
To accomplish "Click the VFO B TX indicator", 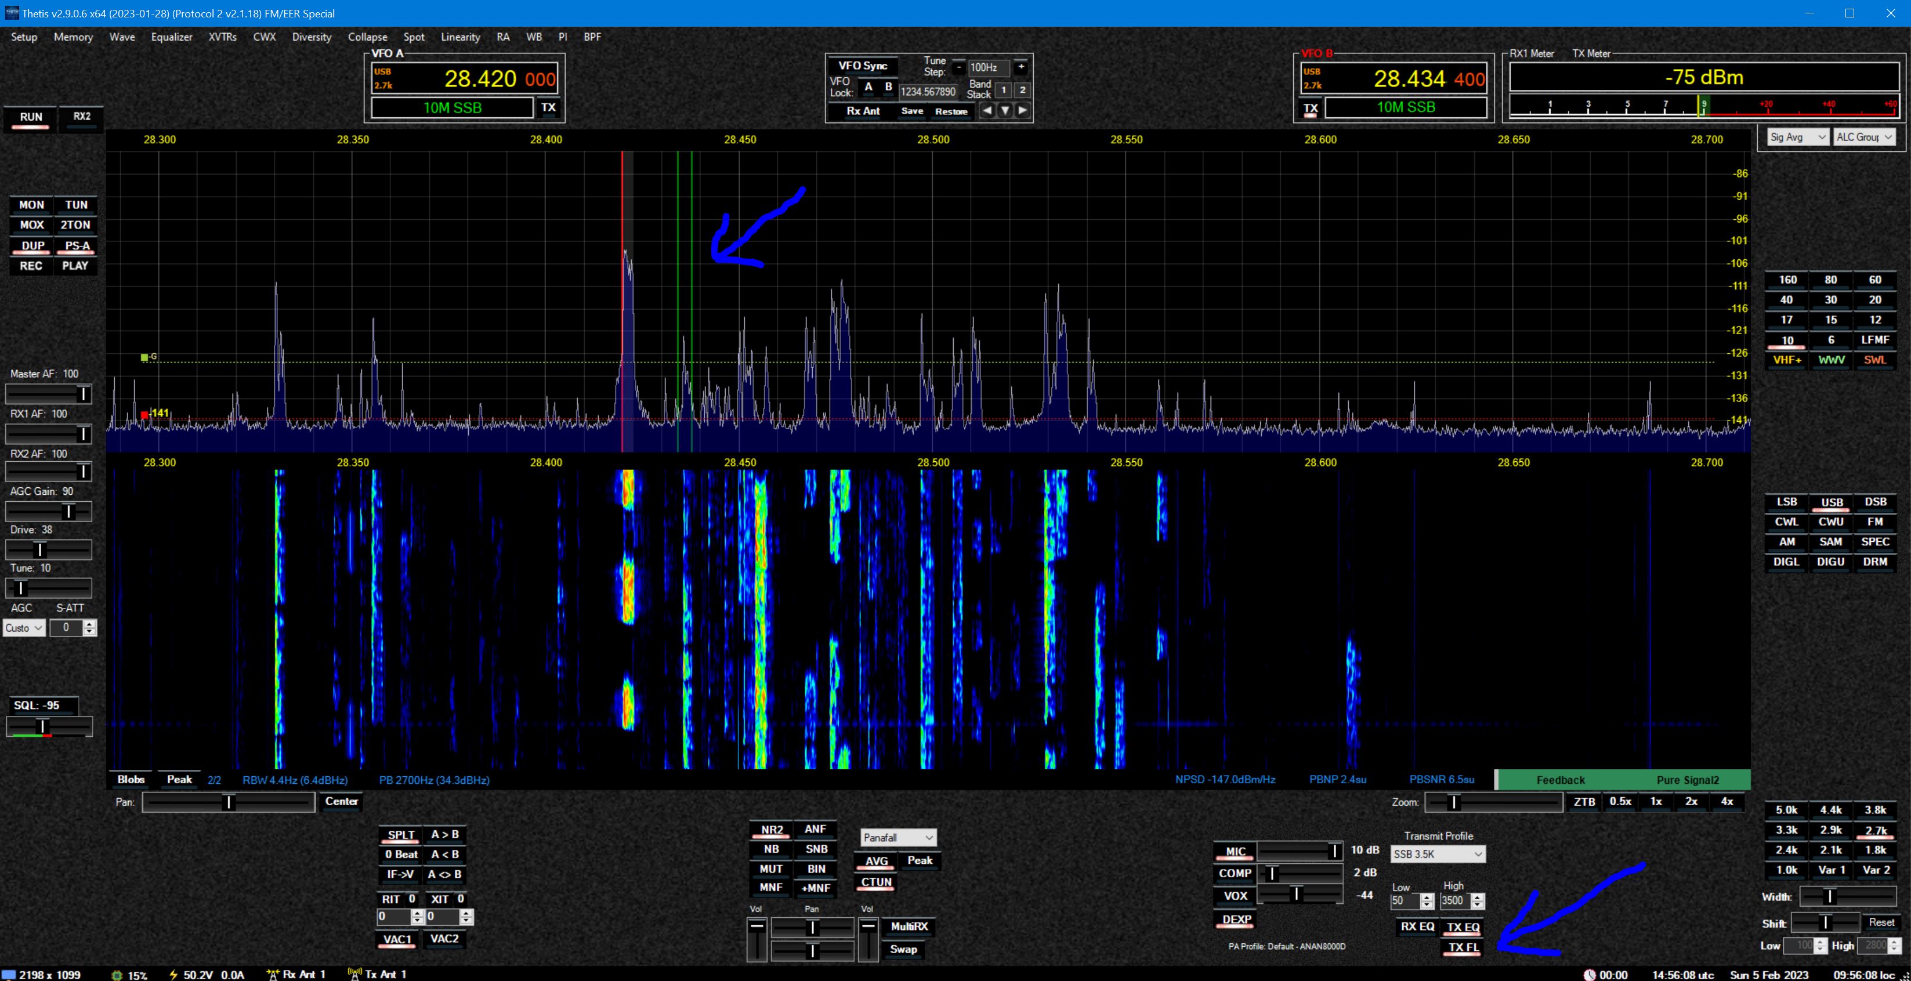I will pyautogui.click(x=1311, y=108).
